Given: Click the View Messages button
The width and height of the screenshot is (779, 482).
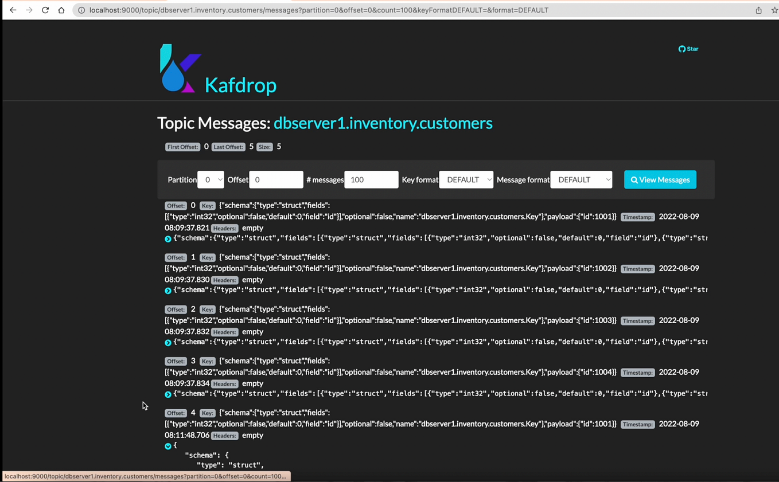Looking at the screenshot, I should (x=660, y=179).
